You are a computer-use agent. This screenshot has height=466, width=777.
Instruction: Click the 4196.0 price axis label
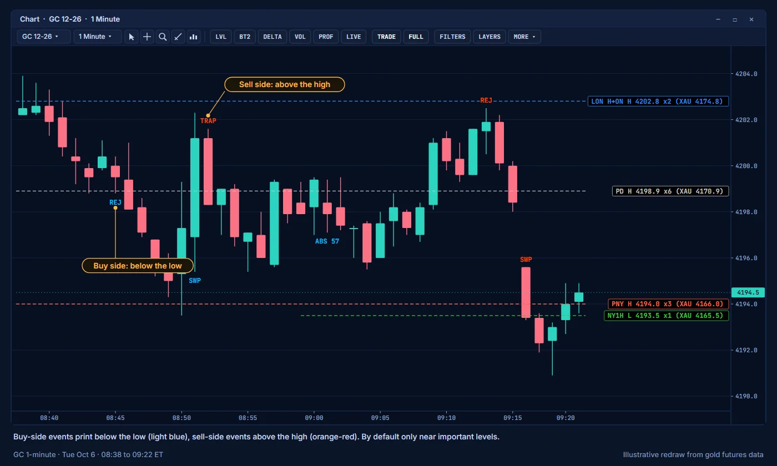(746, 258)
